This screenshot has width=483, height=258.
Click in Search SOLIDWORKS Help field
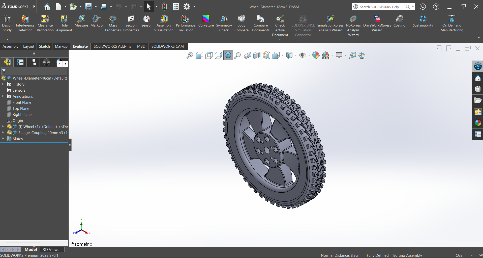pyautogui.click(x=379, y=7)
